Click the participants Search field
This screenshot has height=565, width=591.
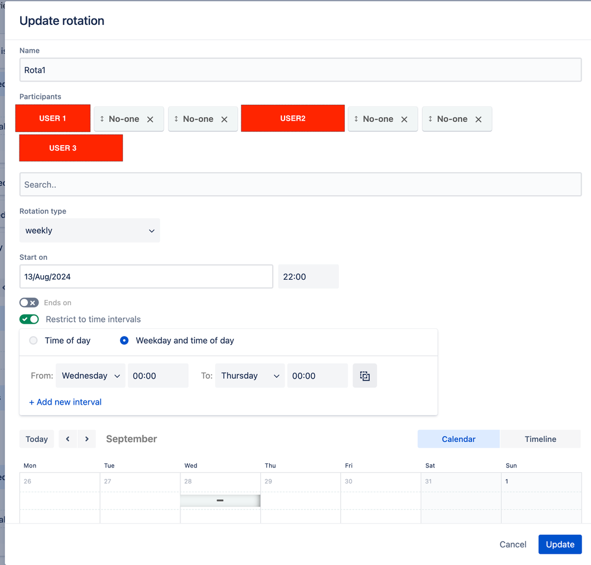point(301,185)
